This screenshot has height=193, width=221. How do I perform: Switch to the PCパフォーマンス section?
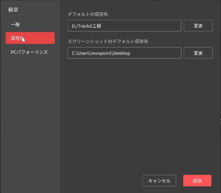click(x=30, y=52)
